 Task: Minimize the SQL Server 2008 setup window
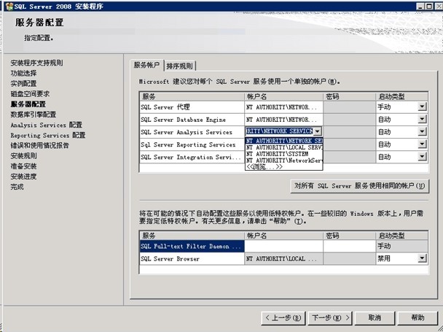tap(420, 7)
